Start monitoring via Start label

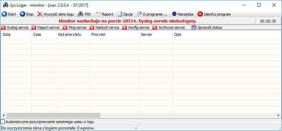click(x=12, y=14)
